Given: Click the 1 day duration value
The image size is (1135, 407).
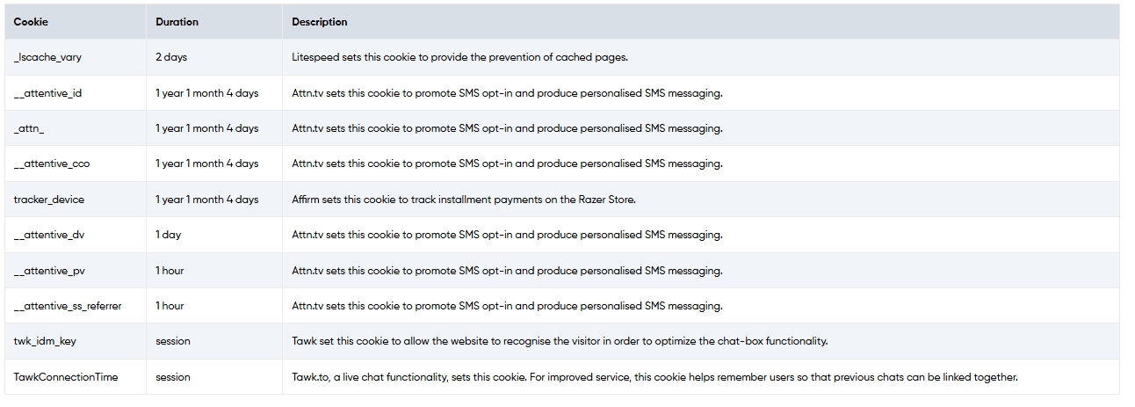Looking at the screenshot, I should click(169, 235).
